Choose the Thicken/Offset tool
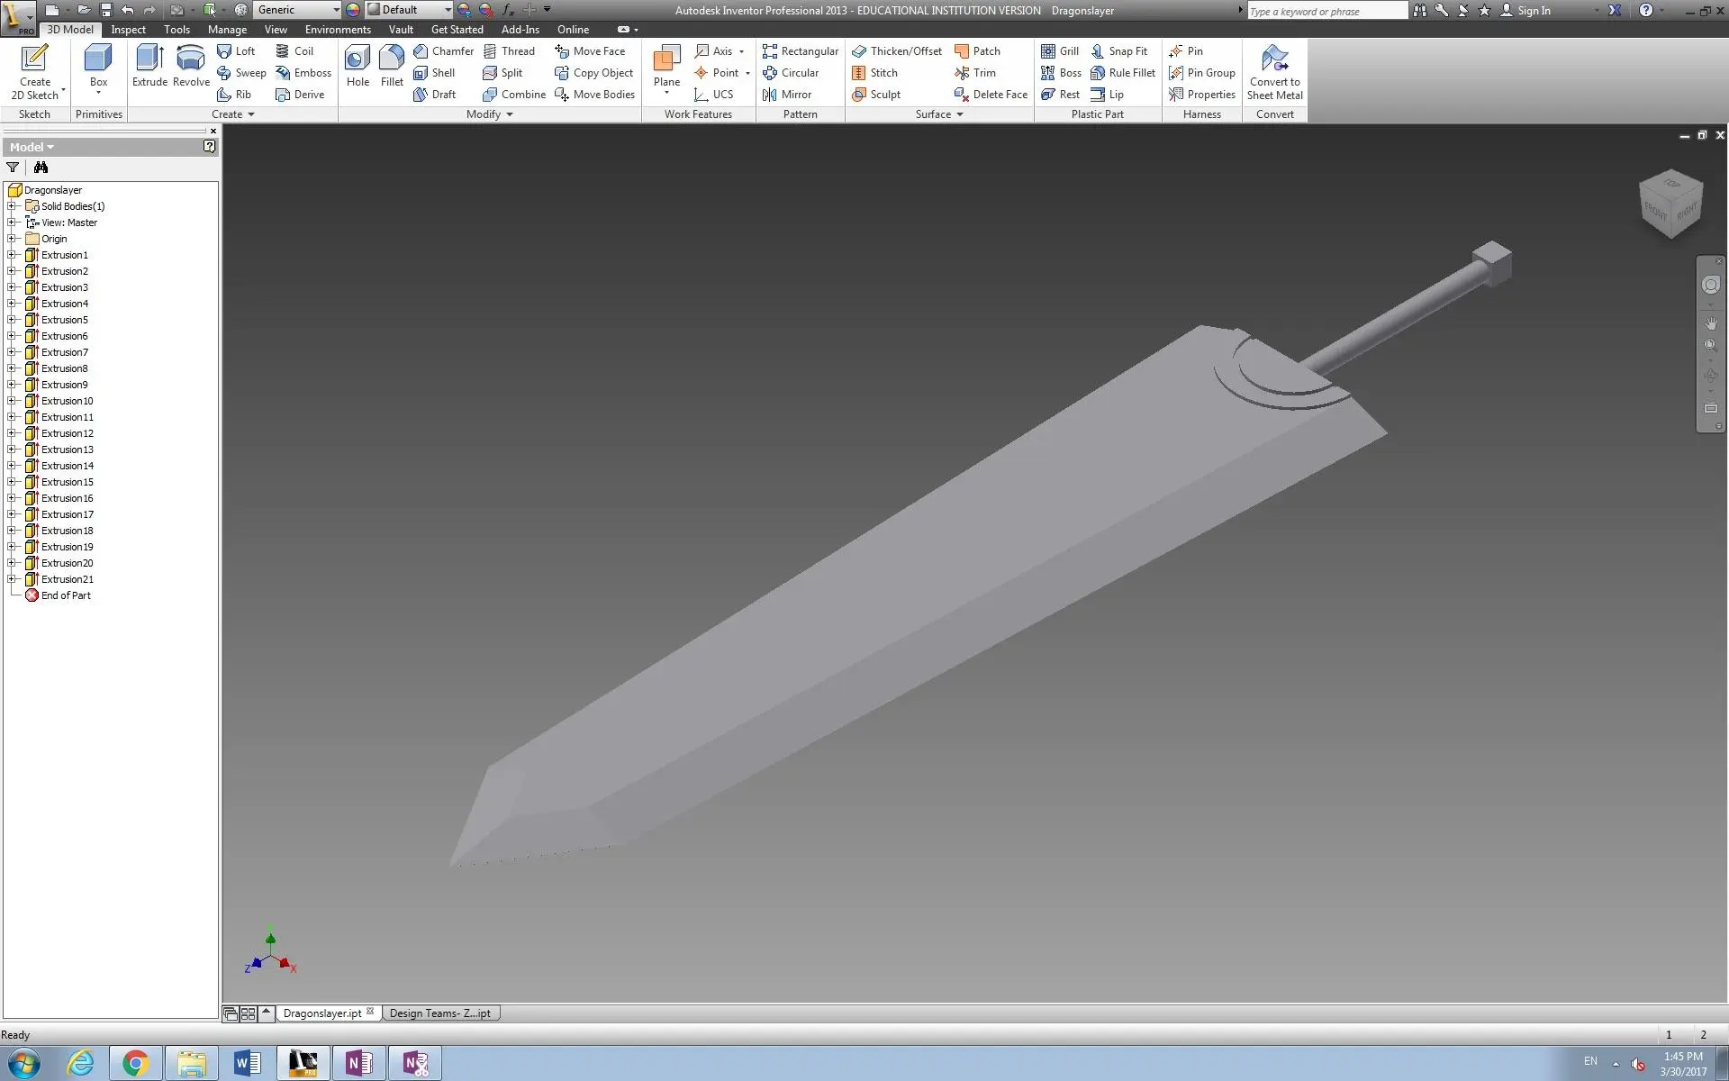The width and height of the screenshot is (1729, 1081). (897, 51)
